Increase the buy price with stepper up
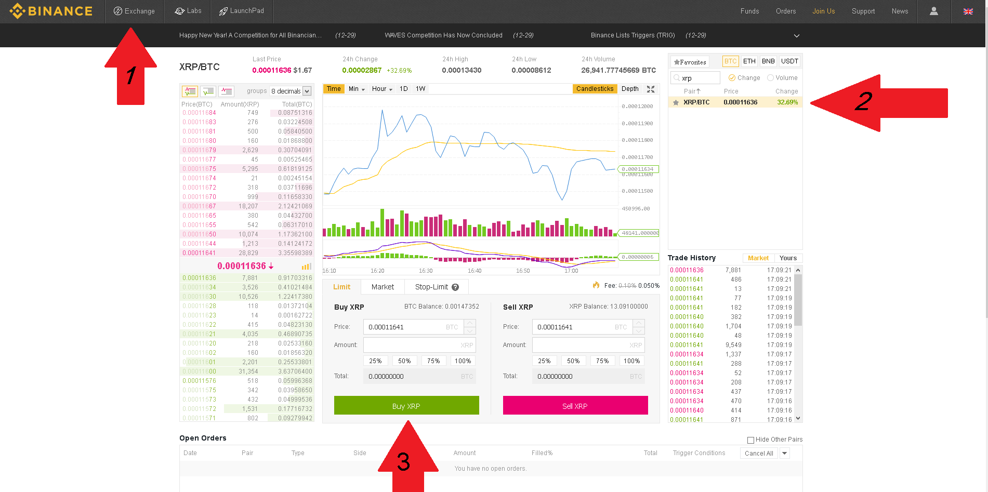Viewport: 988px width, 492px height. pyautogui.click(x=470, y=323)
